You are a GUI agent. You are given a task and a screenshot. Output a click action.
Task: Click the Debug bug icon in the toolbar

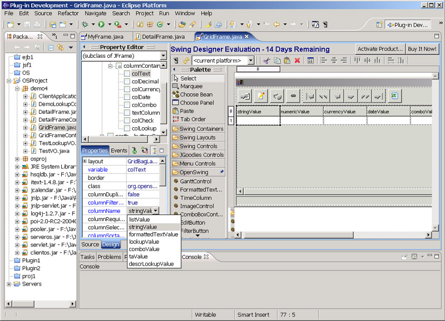[x=85, y=24]
